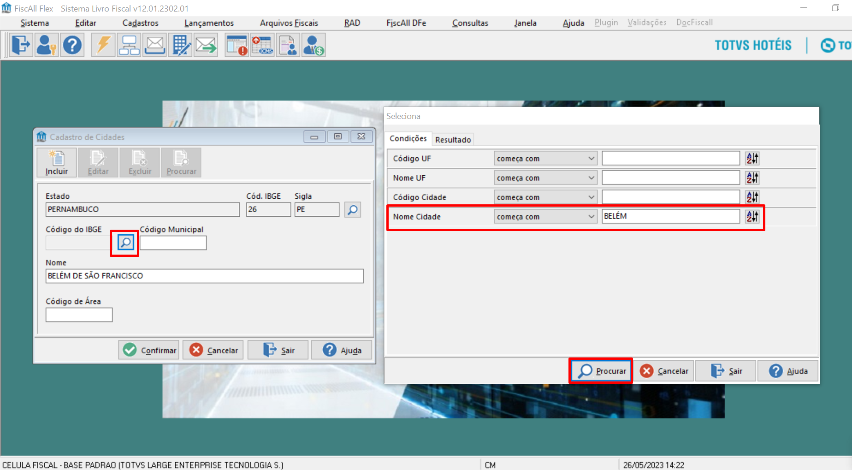This screenshot has width=852, height=470.
Task: Open the RAD menu
Action: point(352,23)
